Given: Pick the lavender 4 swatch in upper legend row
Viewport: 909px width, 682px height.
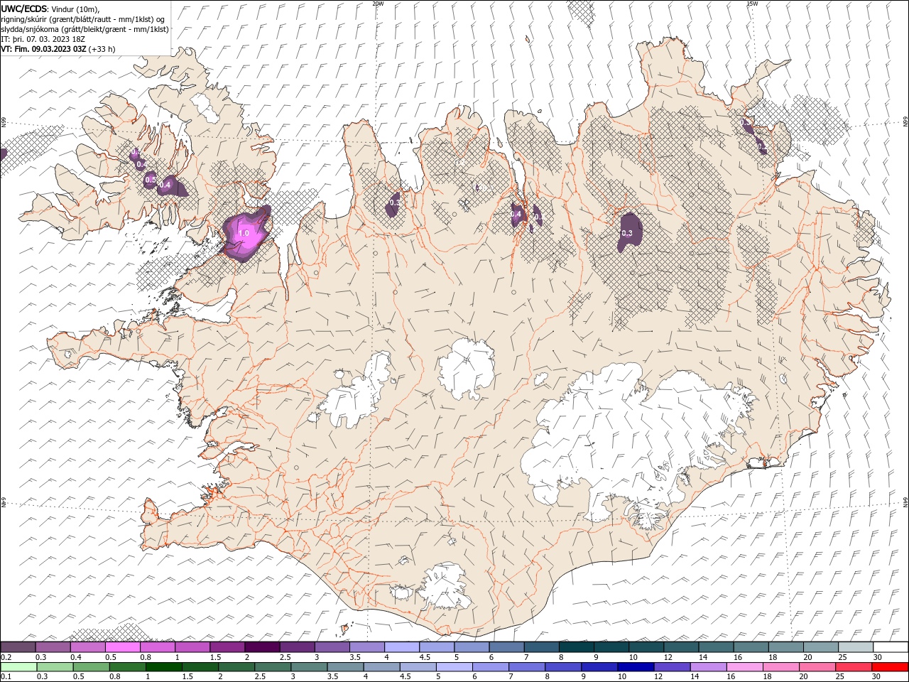Looking at the screenshot, I should point(401,647).
